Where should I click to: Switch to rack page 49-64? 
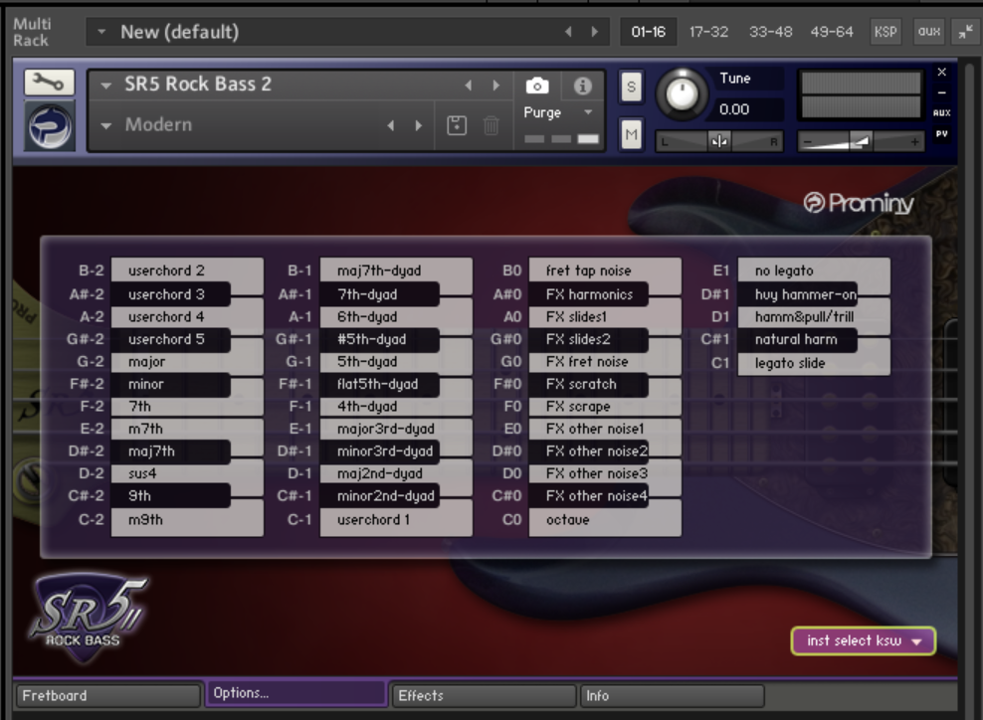[832, 32]
